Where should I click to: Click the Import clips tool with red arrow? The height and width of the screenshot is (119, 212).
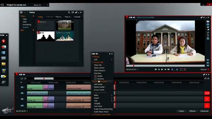point(4,47)
